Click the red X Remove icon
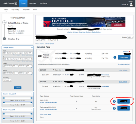This screenshot has height=124, width=136. pos(130,51)
